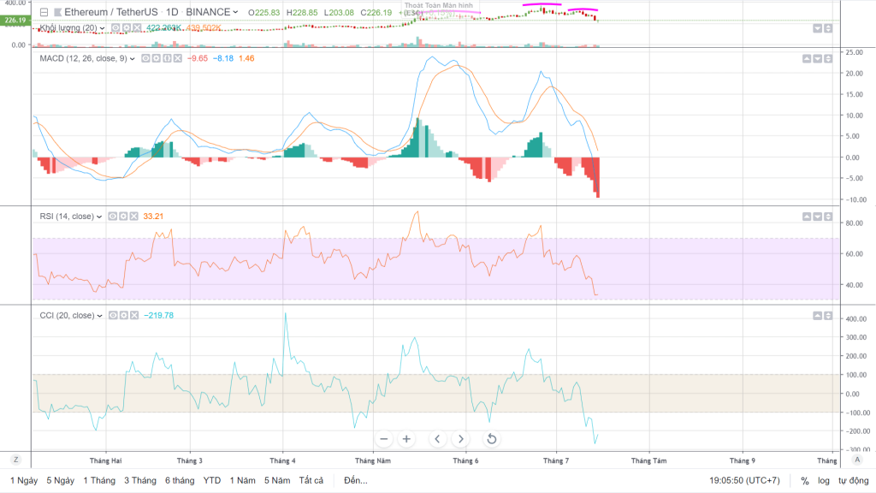The height and width of the screenshot is (493, 876).
Task: Toggle the log scale option
Action: (x=823, y=481)
